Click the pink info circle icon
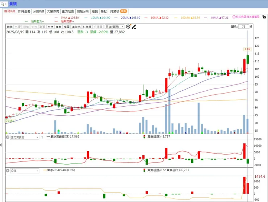Viewport: 268px width, 202px height. pos(234,17)
